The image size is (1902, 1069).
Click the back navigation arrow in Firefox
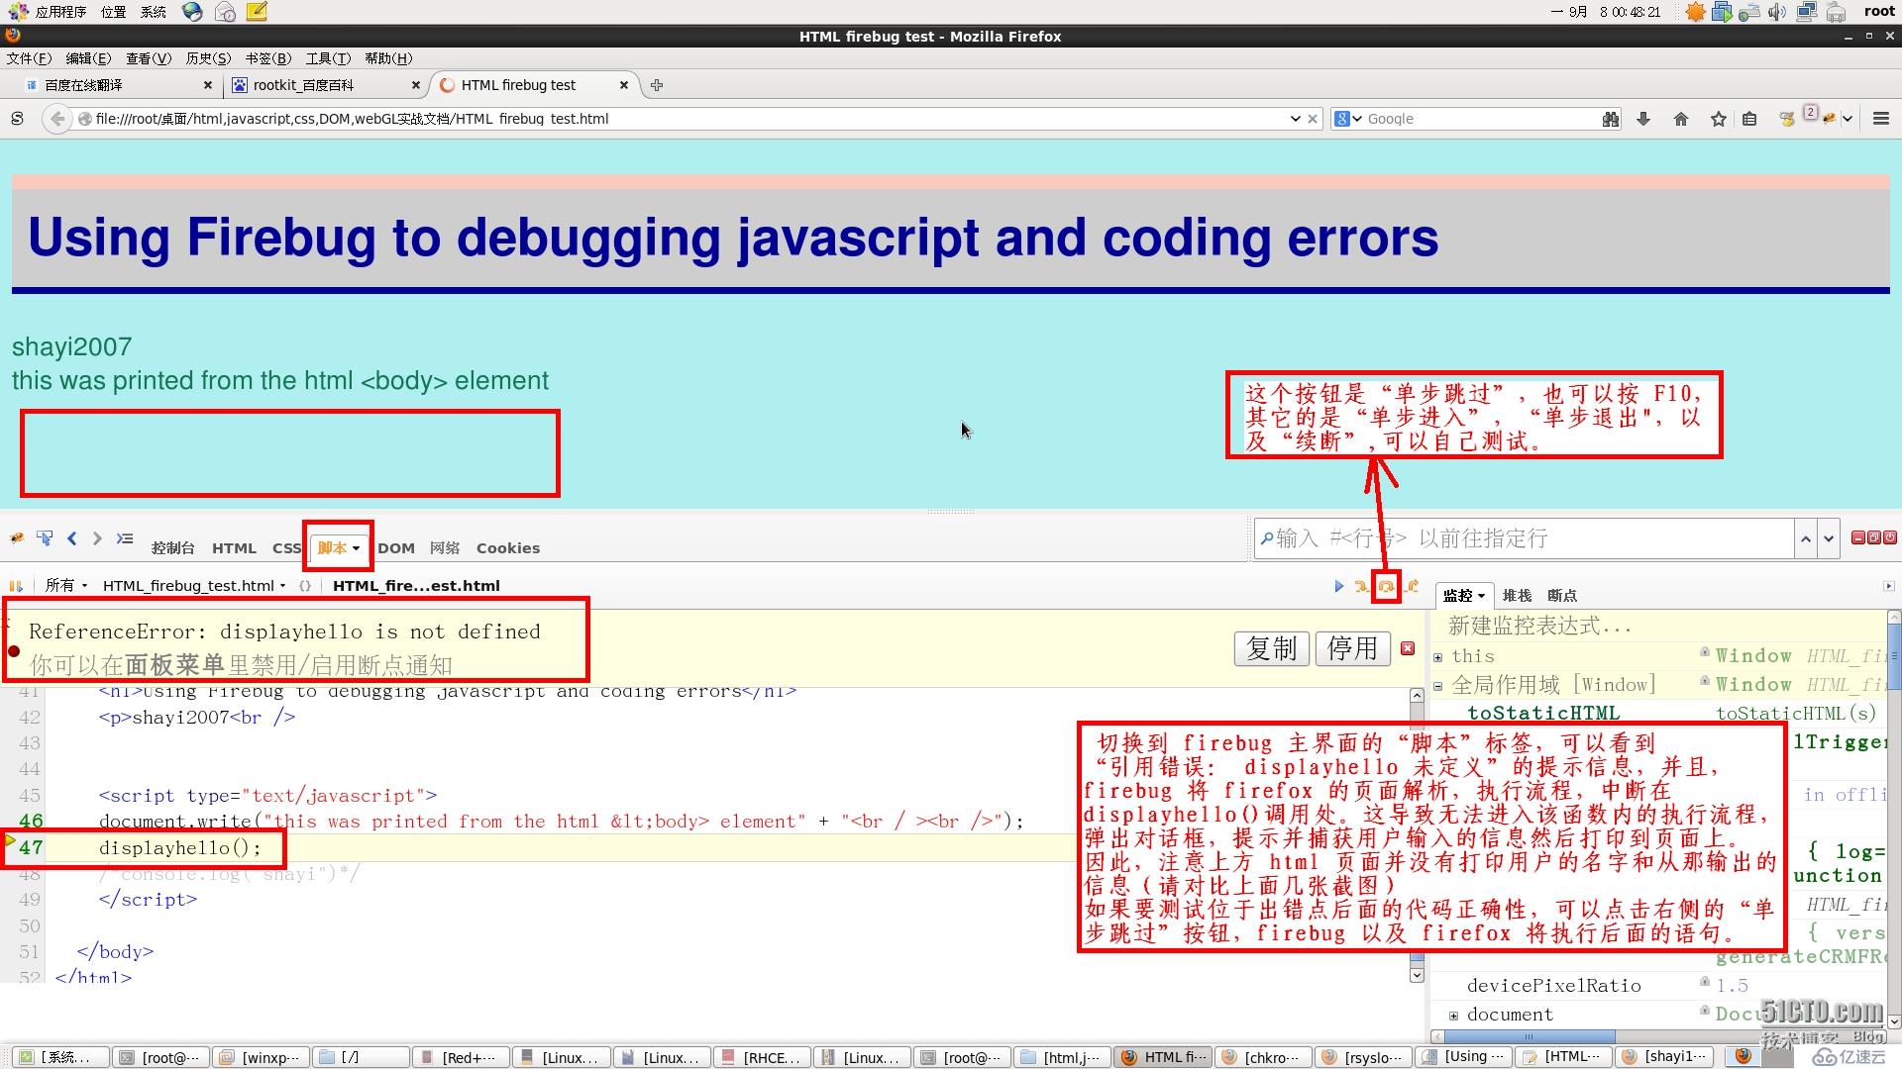coord(56,119)
